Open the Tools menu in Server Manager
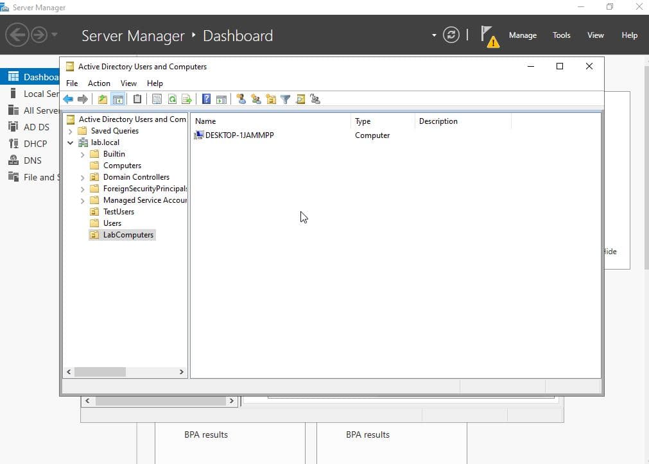The width and height of the screenshot is (649, 464). click(561, 35)
